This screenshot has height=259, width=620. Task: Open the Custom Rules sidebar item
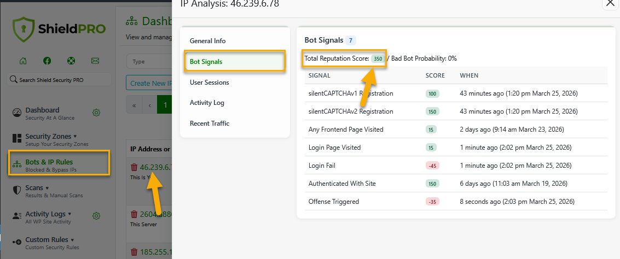point(52,243)
